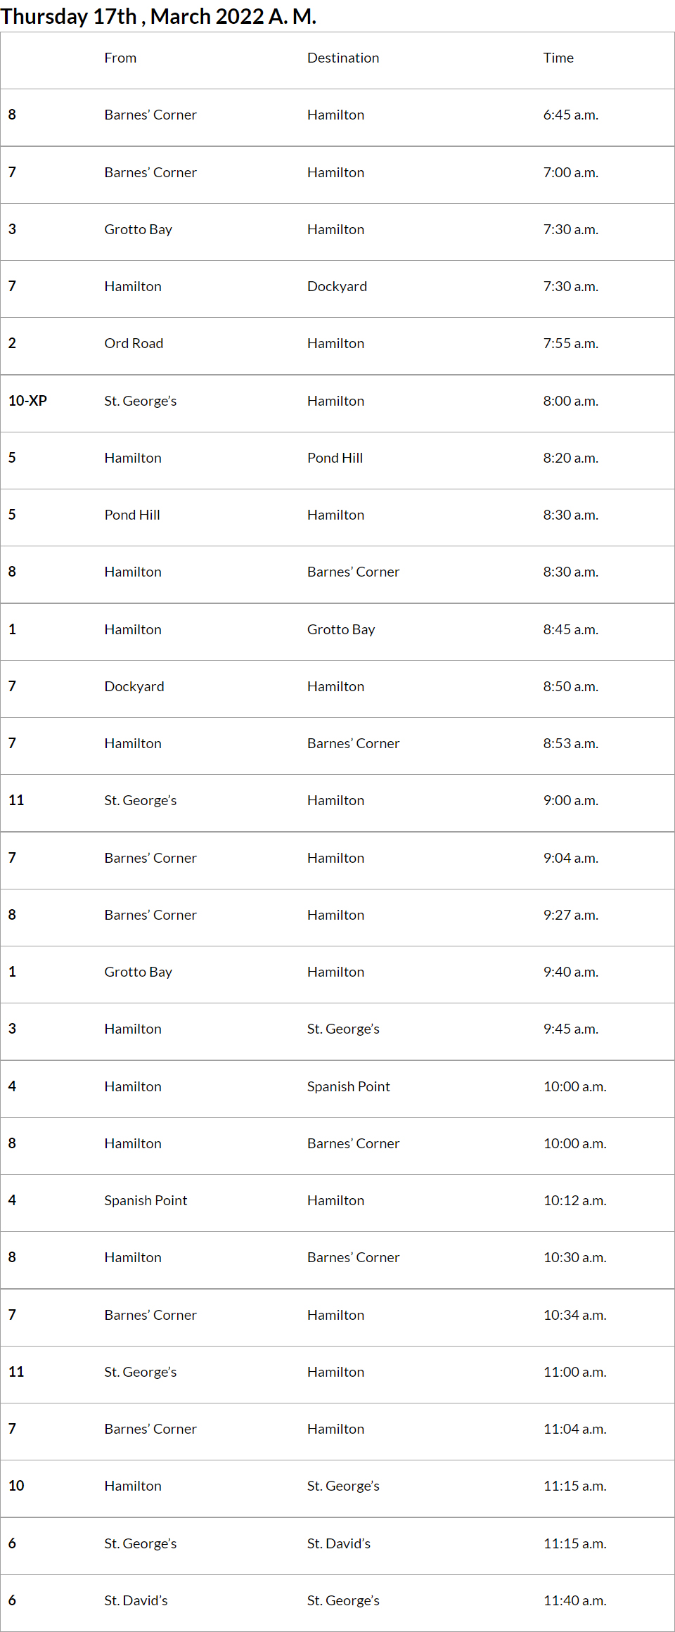The height and width of the screenshot is (1632, 675).
Task: Click the 'From' column header
Action: (x=120, y=58)
